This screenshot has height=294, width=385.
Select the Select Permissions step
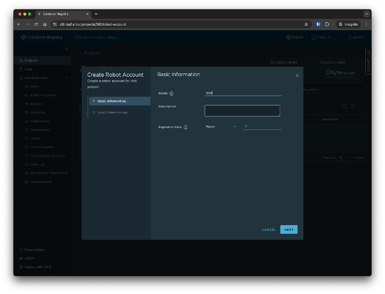click(120, 112)
